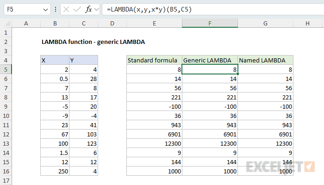324x185 pixels.
Task: Select cell F16 containing 1000
Action: coord(210,171)
